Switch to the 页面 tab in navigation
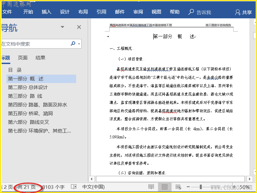 (22, 58)
